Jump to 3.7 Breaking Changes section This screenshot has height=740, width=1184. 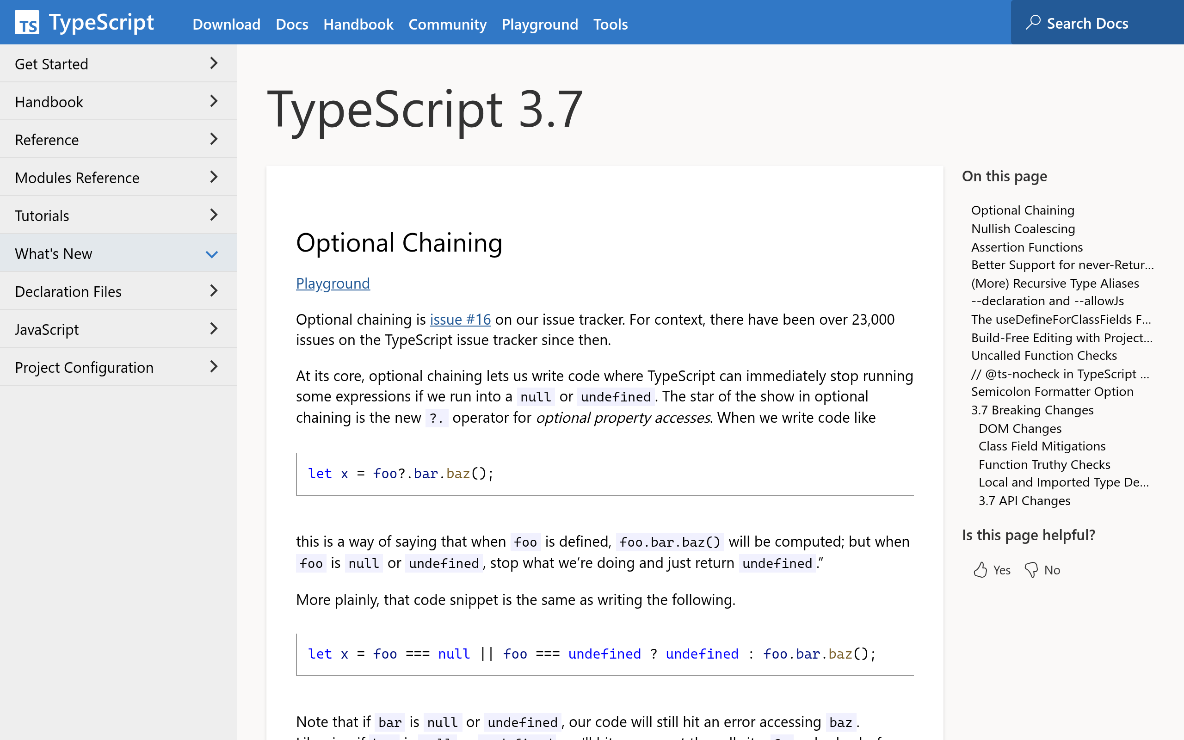click(1032, 410)
